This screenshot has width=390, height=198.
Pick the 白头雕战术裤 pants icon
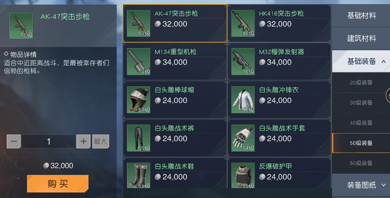click(139, 138)
